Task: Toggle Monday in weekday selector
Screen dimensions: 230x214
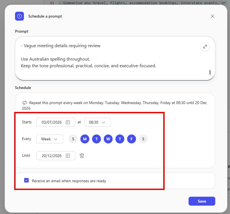Action: coord(85,139)
